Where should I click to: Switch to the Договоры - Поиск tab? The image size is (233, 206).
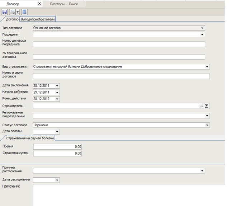pyautogui.click(x=63, y=4)
